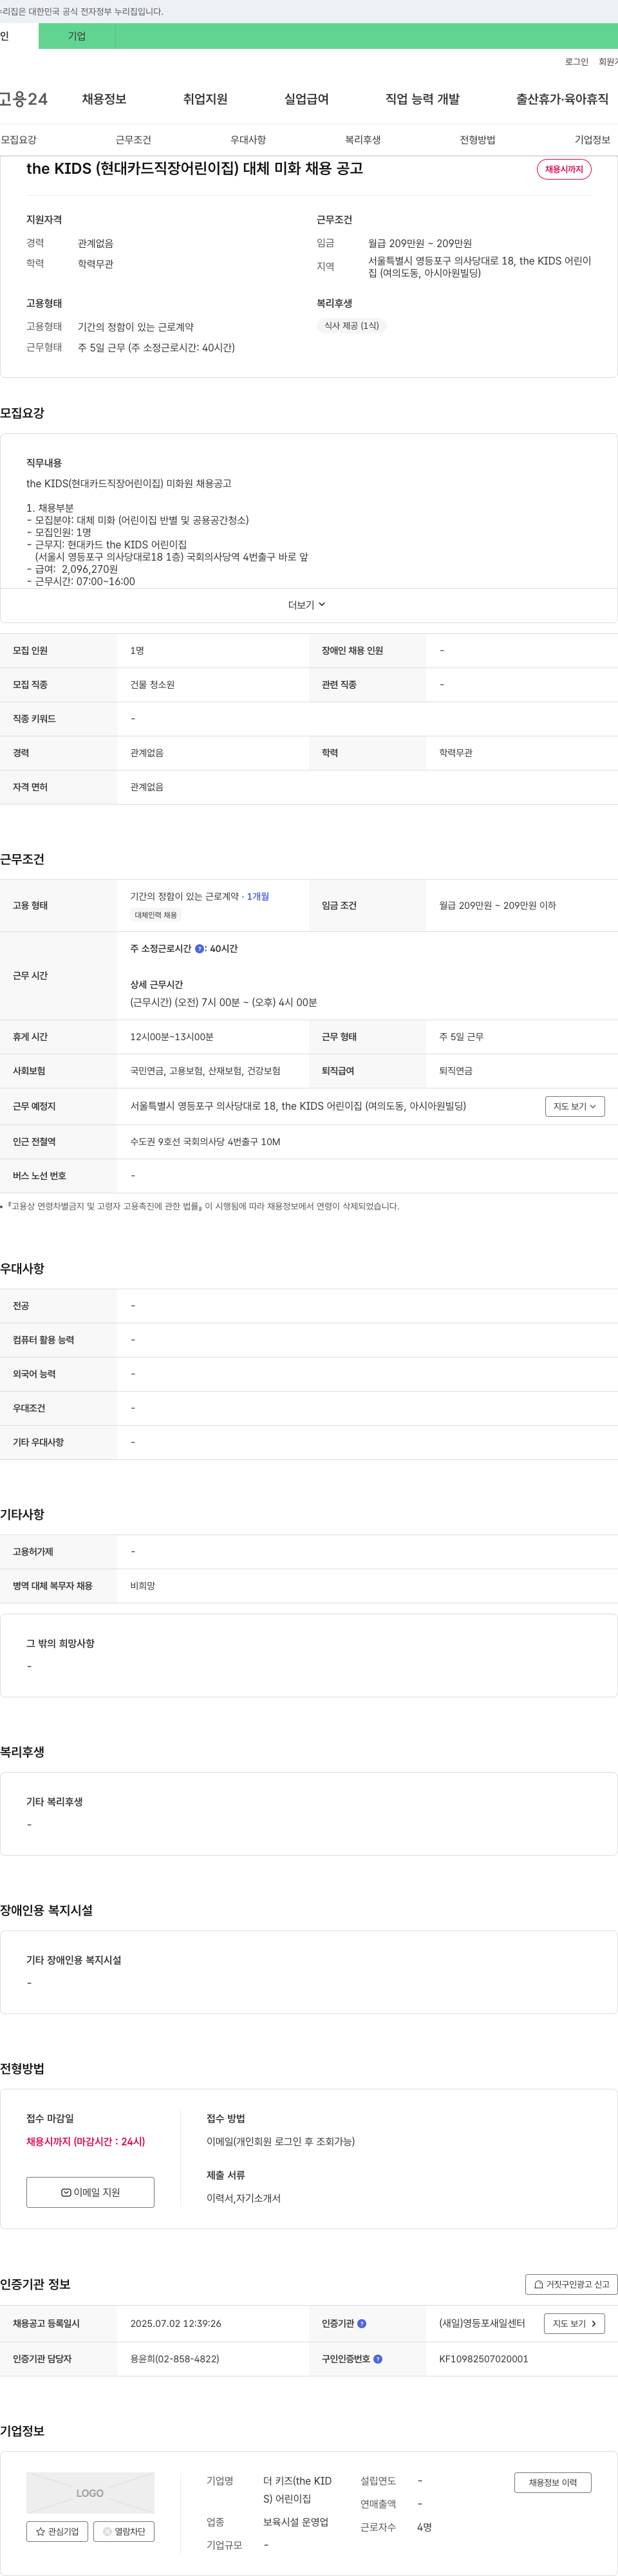
Task: Click the 대체인력 채용 tag
Action: [x=156, y=915]
